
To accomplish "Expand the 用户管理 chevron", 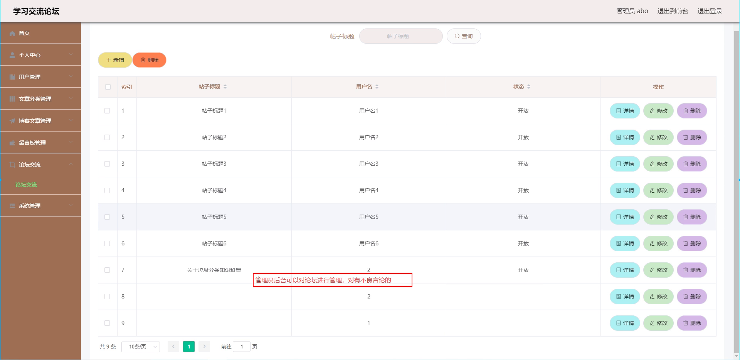I will (x=71, y=77).
